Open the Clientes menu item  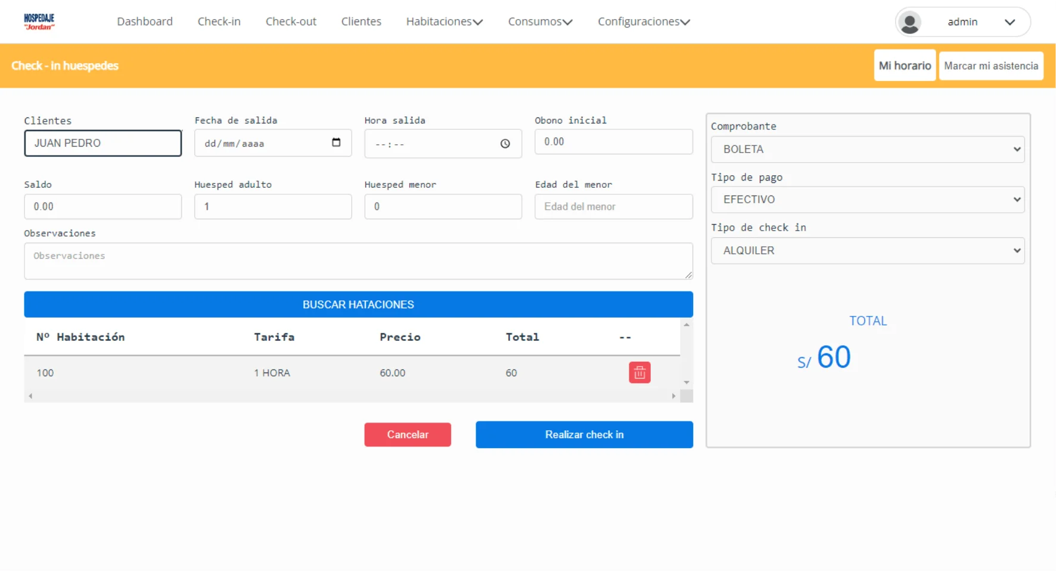click(x=361, y=21)
